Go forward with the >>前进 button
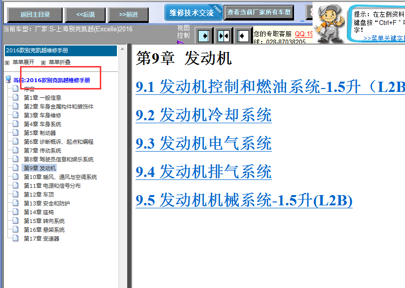Viewport: 405px width, 288px height. pos(128,15)
